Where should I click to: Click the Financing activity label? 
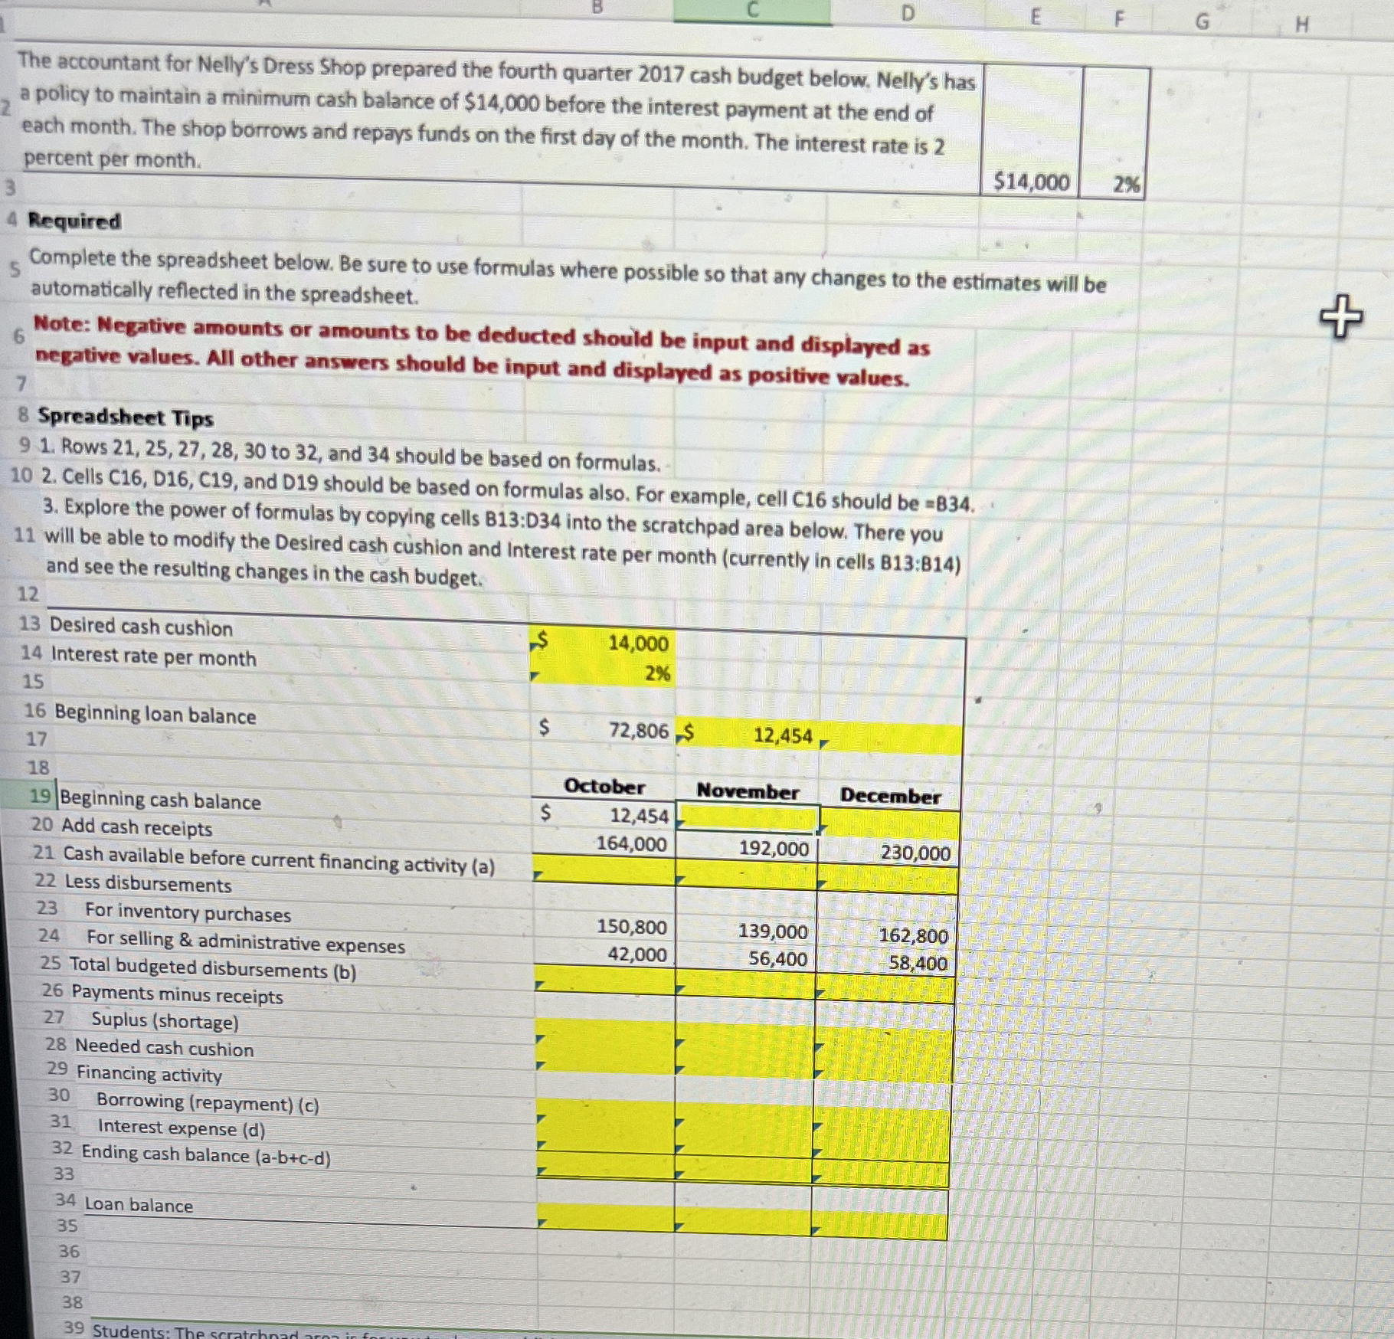point(149,1074)
